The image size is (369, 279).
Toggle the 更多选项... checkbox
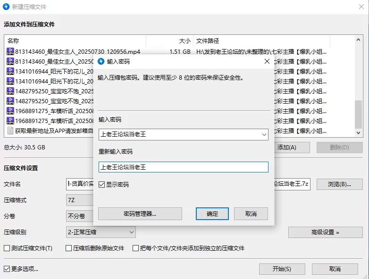click(x=7, y=269)
